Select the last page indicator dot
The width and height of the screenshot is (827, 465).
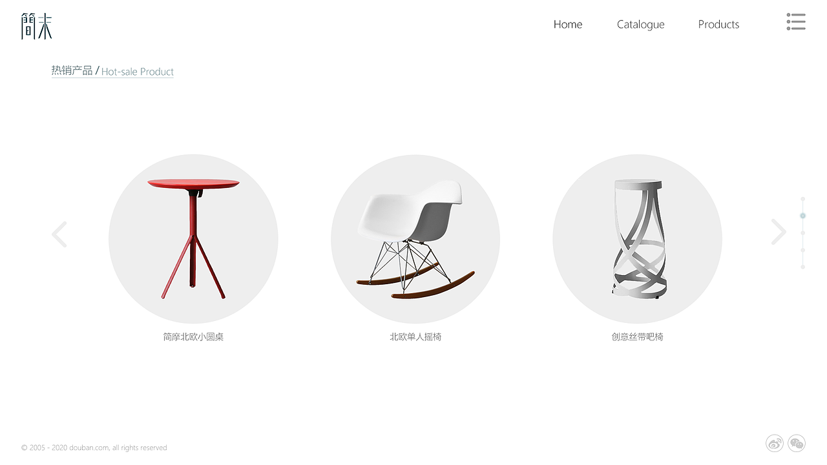coord(803,267)
